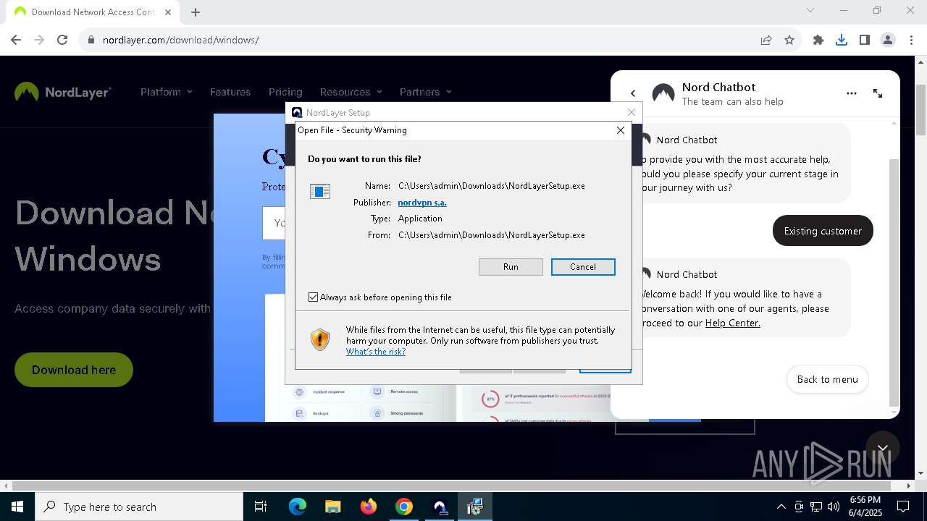Open the Pricing menu item

[285, 92]
